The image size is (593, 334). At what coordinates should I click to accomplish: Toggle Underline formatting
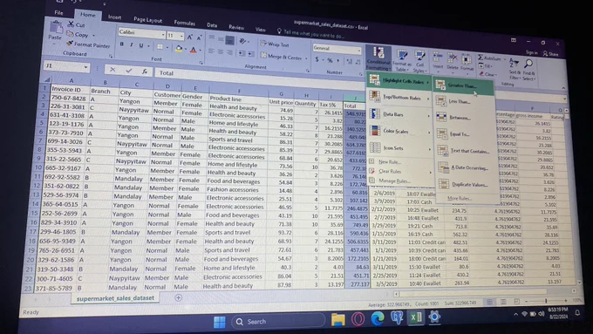pyautogui.click(x=141, y=45)
